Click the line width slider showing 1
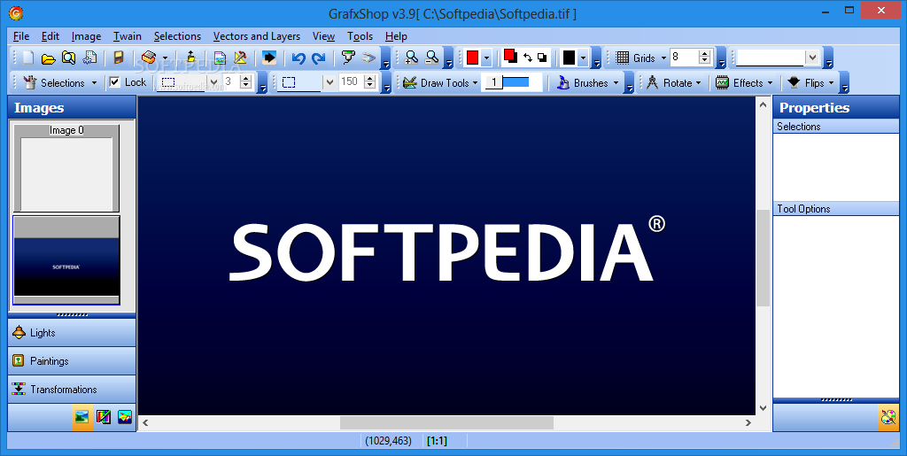The width and height of the screenshot is (907, 456). 513,82
